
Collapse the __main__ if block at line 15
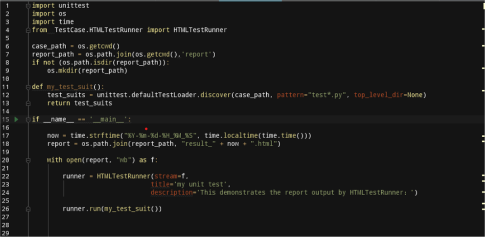pos(28,119)
